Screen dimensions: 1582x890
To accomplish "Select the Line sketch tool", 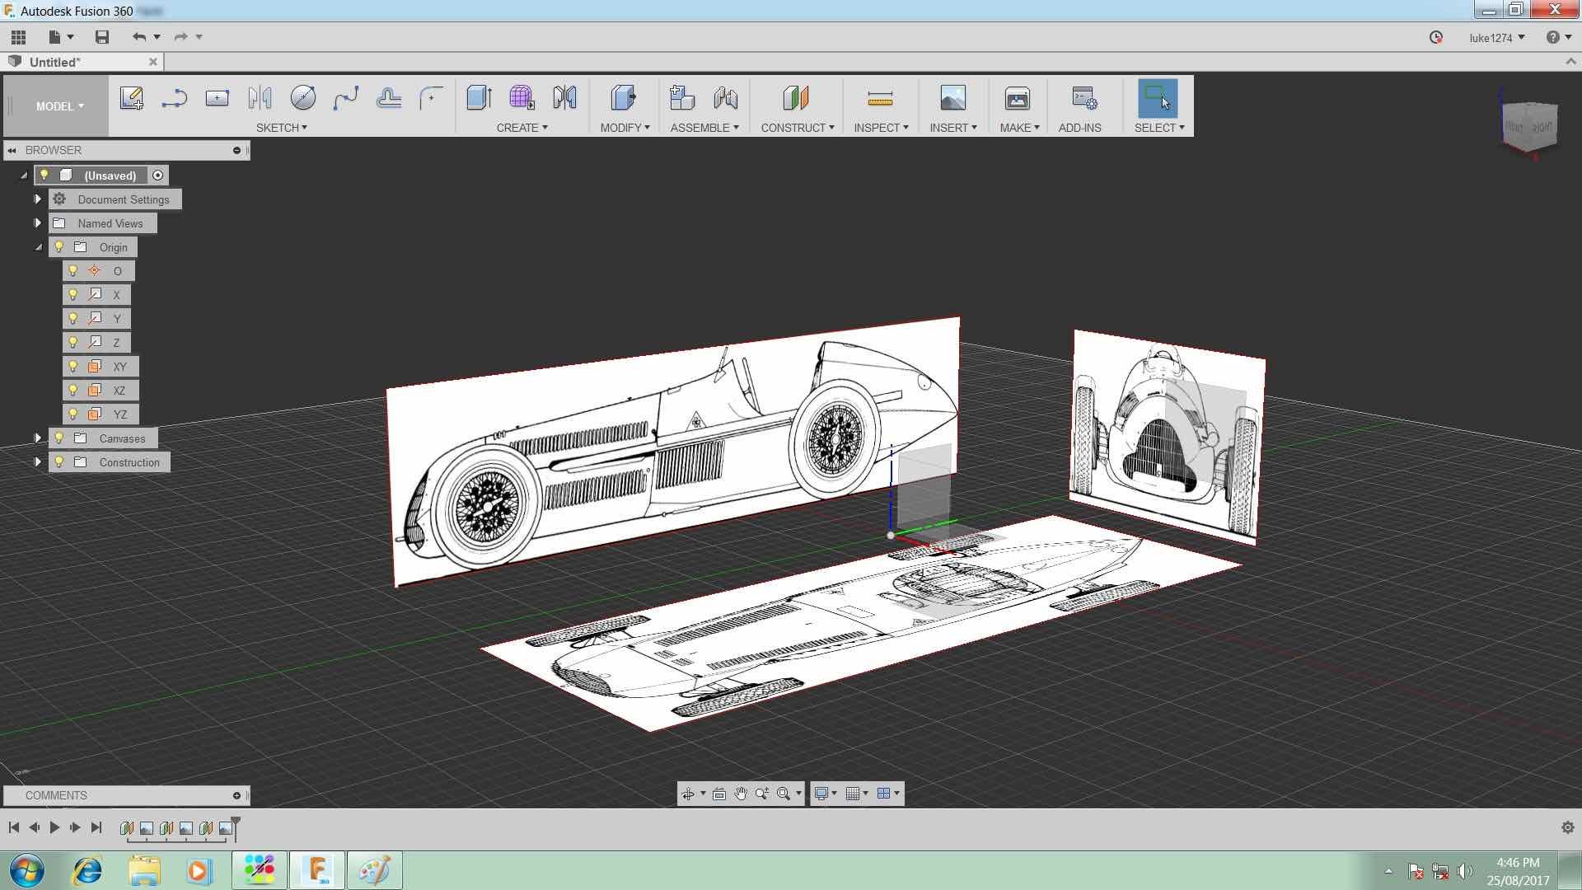I will [x=174, y=98].
